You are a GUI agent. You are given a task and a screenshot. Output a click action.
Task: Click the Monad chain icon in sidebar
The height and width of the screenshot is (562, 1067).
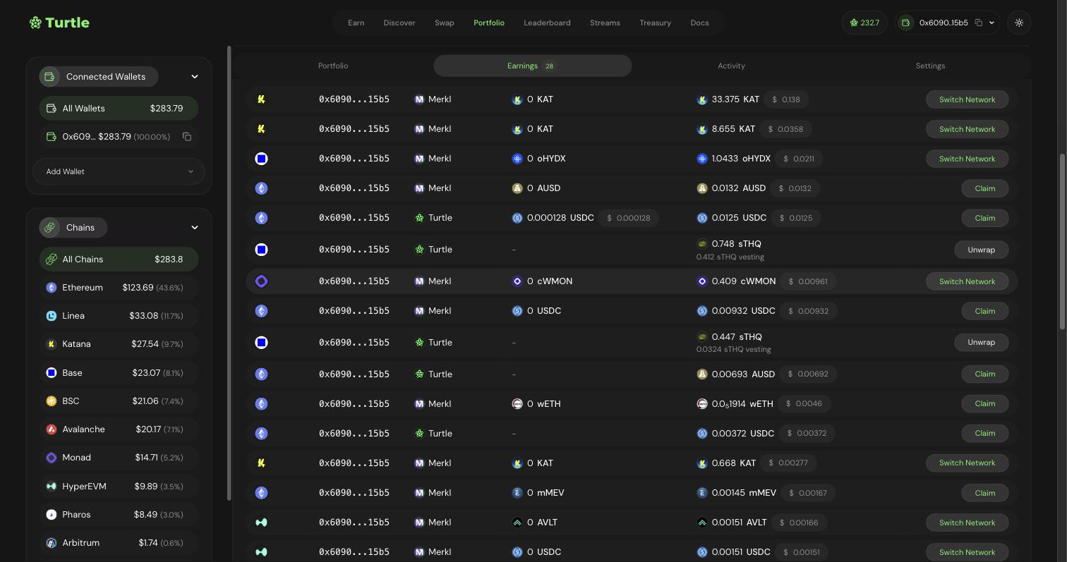[x=51, y=458]
